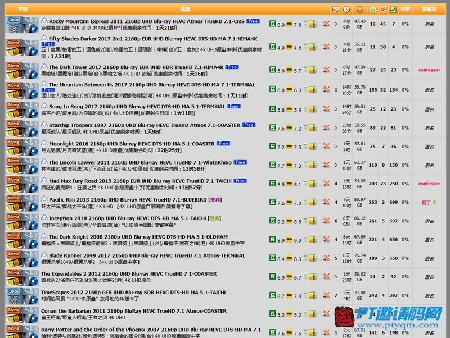The image size is (450, 338).
Task: View completed count 699 for Pacific Rim
Action: pyautogui.click(x=393, y=202)
